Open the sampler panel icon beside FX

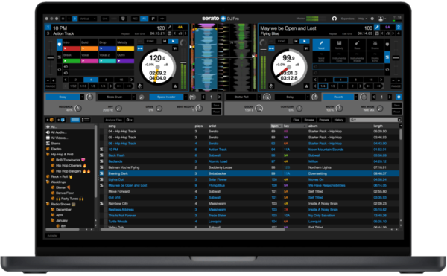point(153,19)
